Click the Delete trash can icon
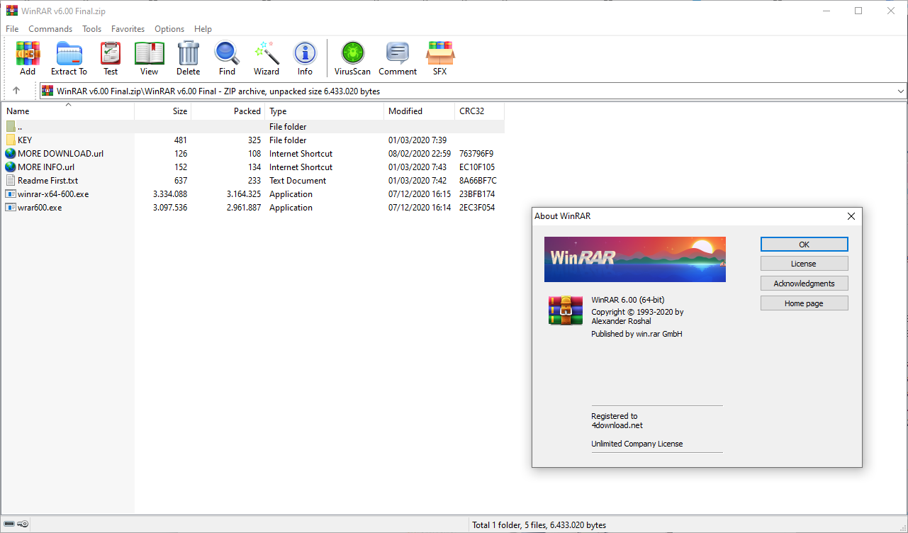This screenshot has width=908, height=533. 189,53
